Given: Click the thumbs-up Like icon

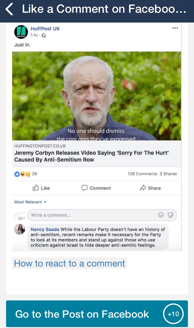Looking at the screenshot, I should pyautogui.click(x=36, y=188).
